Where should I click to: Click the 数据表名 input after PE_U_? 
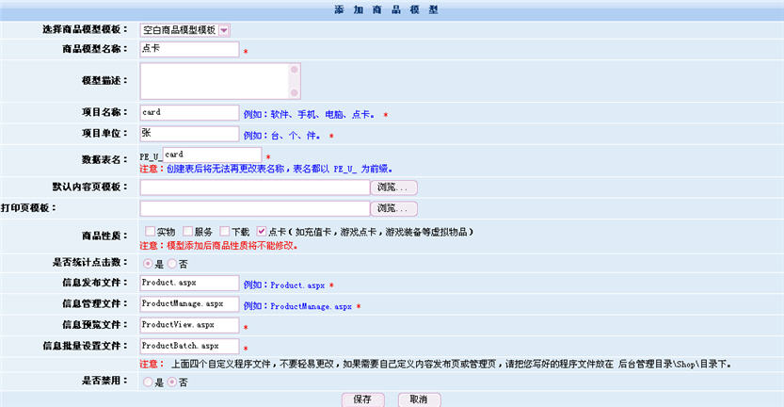pos(212,155)
